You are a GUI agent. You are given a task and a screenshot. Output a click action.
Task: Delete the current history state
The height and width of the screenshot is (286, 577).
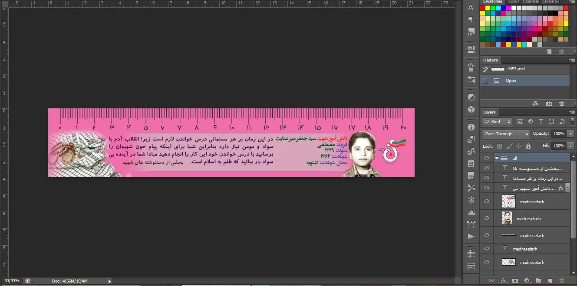click(x=562, y=104)
